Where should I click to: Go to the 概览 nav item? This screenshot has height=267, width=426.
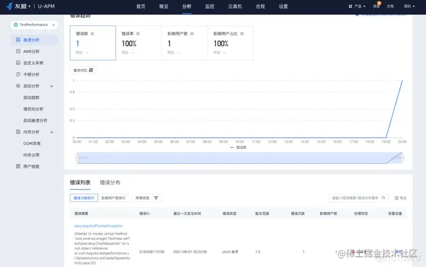(164, 7)
